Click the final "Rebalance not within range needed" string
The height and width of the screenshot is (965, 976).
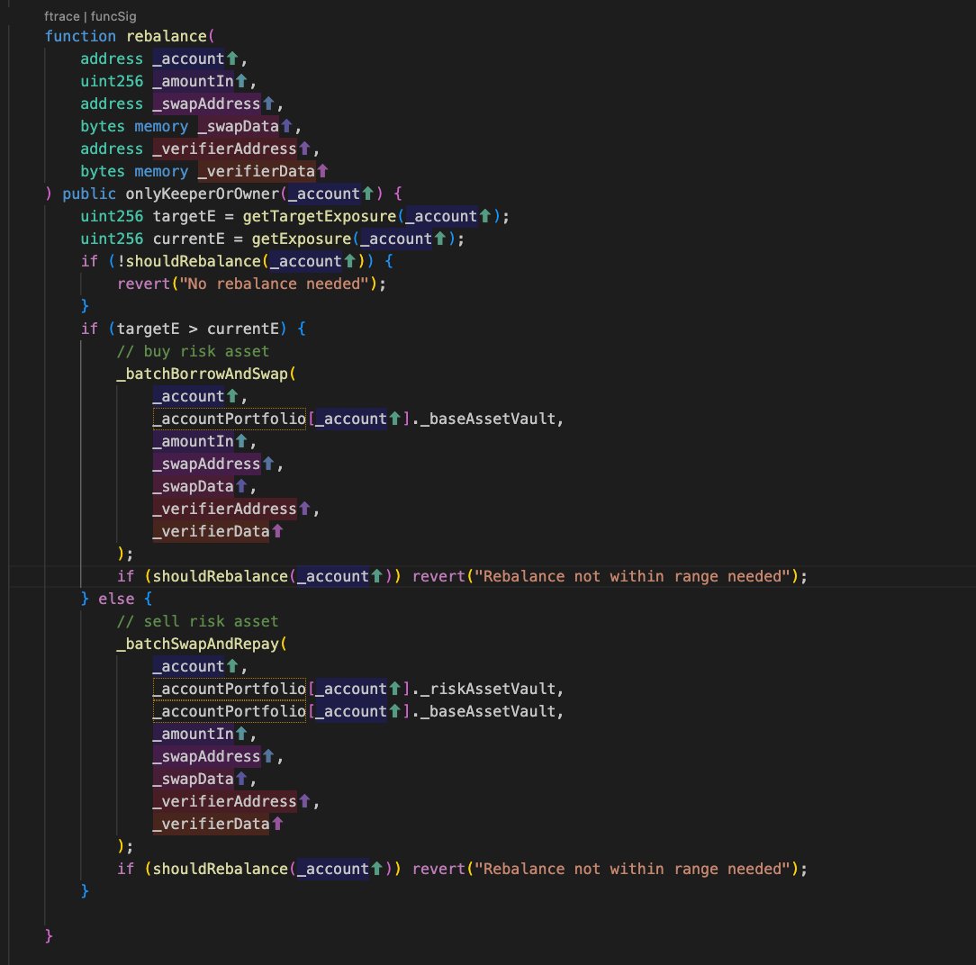coord(633,869)
